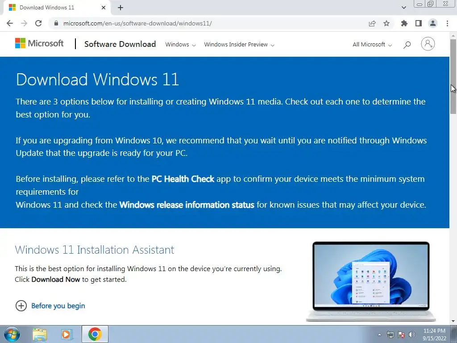Screen dimensions: 457x343
Task: Open the Extensions puzzle icon
Action: [404, 23]
